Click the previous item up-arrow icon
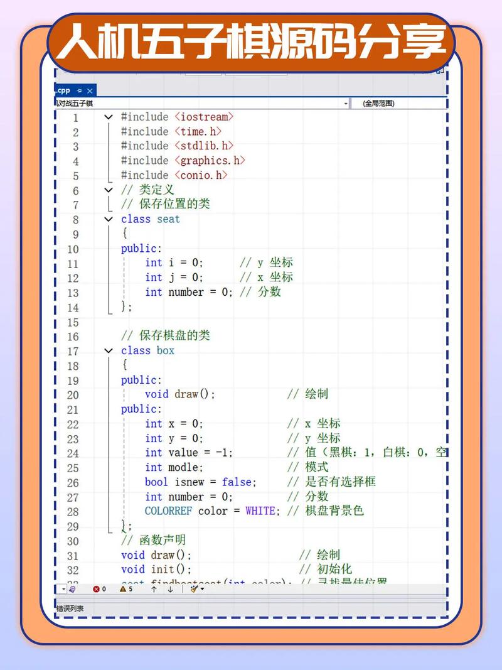 [x=154, y=588]
